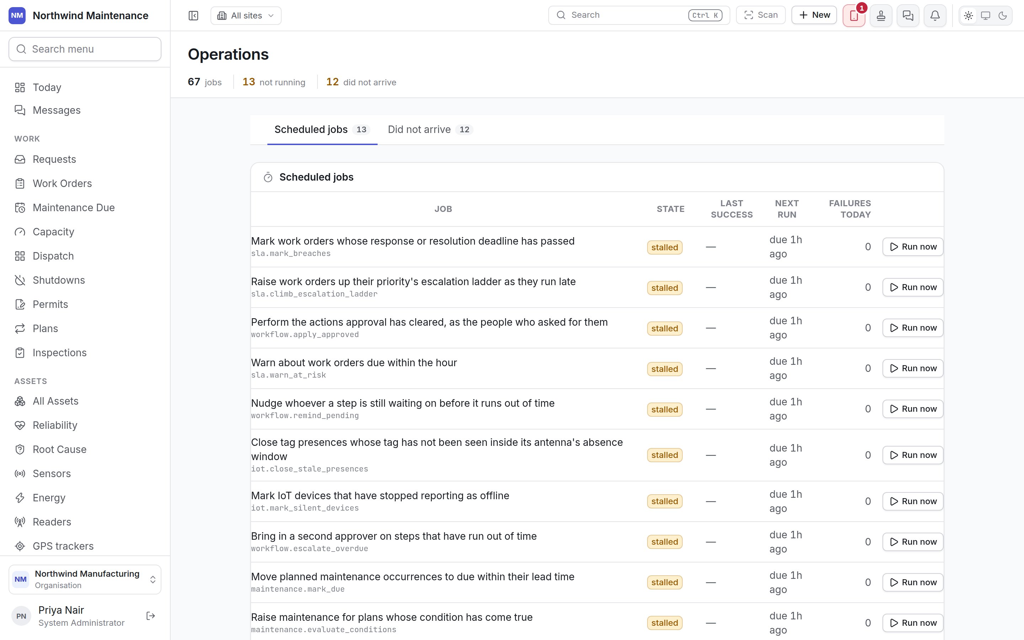1024x640 pixels.
Task: Focus the top Search field
Action: pyautogui.click(x=639, y=15)
